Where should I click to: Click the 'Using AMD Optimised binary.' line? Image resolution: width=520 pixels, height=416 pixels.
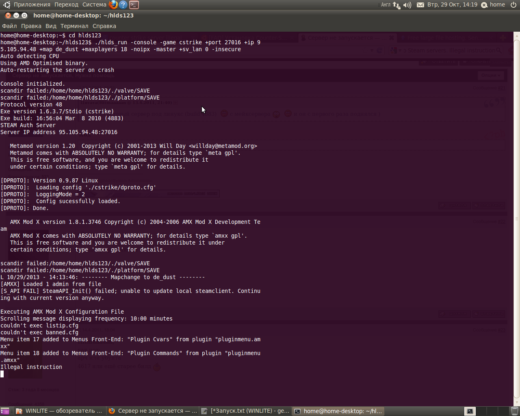44,63
